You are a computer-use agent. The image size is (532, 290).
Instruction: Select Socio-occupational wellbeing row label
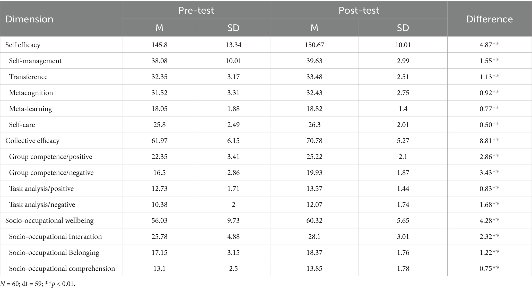pos(49,220)
